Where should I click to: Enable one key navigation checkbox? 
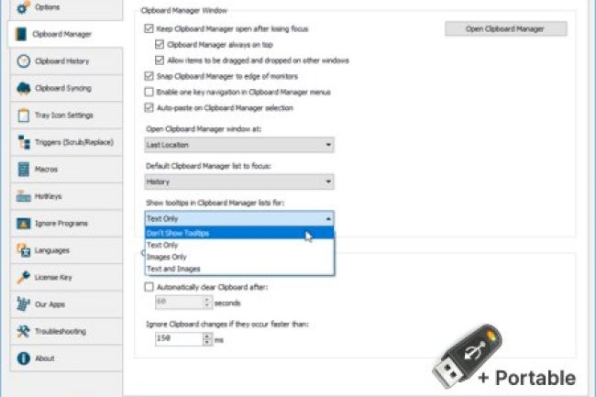click(x=149, y=93)
